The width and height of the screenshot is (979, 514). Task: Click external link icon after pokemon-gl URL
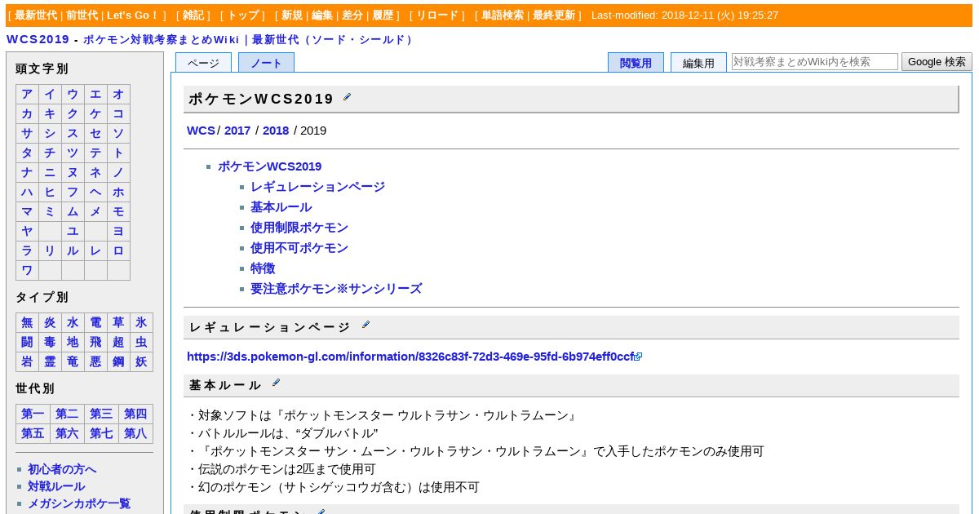(x=639, y=357)
